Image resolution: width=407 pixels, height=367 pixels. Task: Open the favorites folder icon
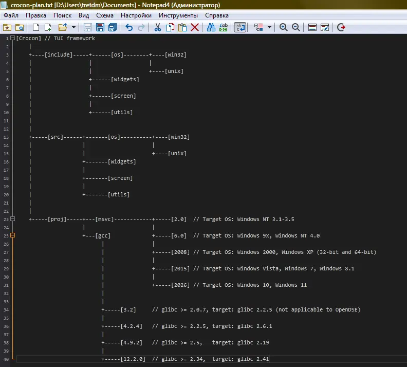coord(7,27)
